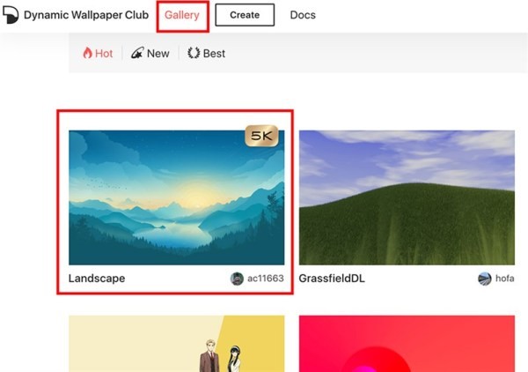528x372 pixels.
Task: Open the red gradient wallpaper thumbnail
Action: coord(407,344)
